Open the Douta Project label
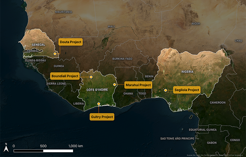The height and width of the screenshot is (157, 246). click(71, 42)
